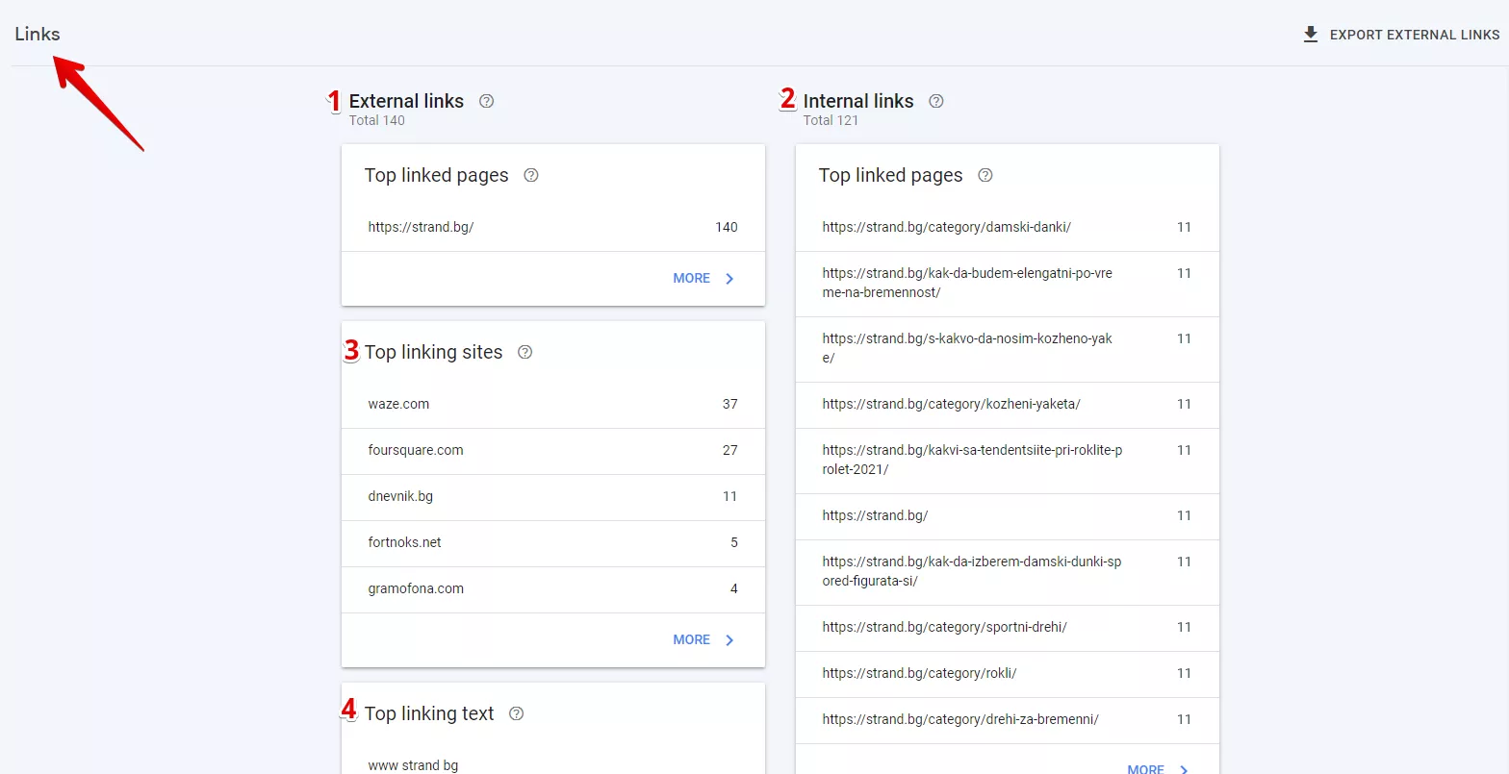This screenshot has height=774, width=1509.
Task: Click MORE under External Top linked pages
Action: point(691,278)
